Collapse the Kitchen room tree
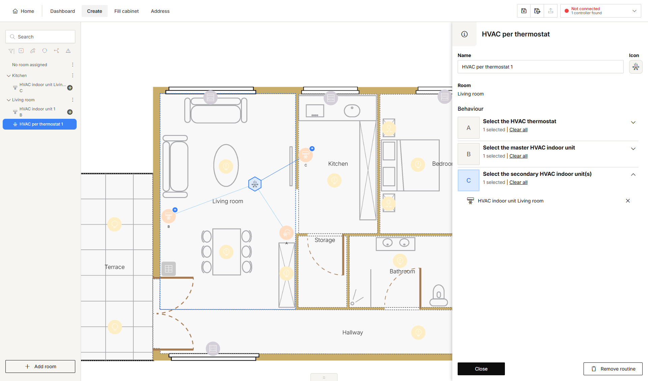648x381 pixels. tap(9, 76)
